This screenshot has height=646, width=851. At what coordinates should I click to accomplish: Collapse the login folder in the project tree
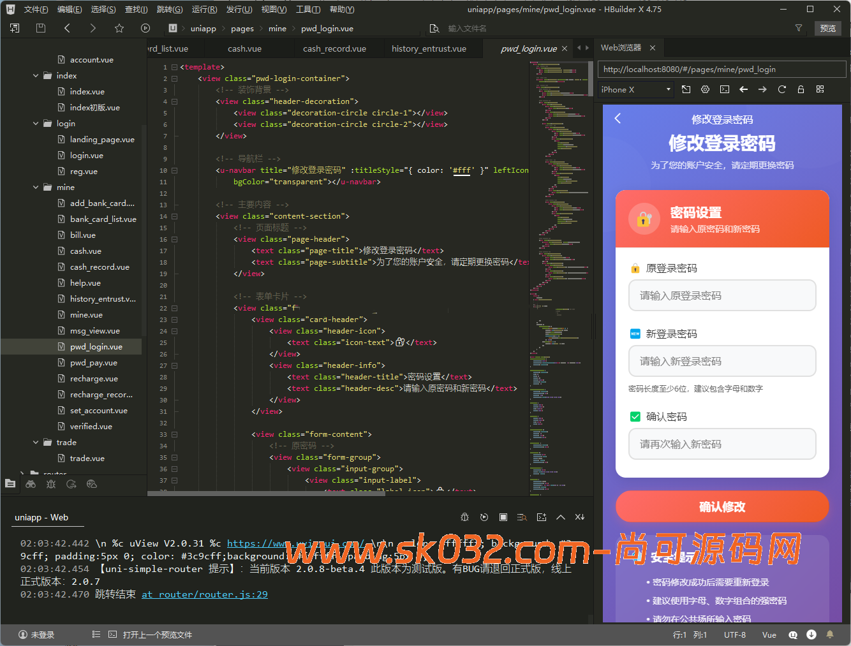36,124
